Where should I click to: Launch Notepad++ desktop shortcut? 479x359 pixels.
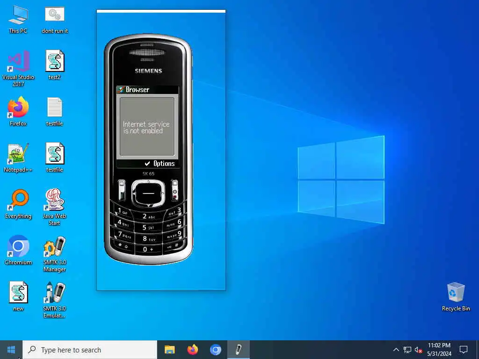coord(18,158)
